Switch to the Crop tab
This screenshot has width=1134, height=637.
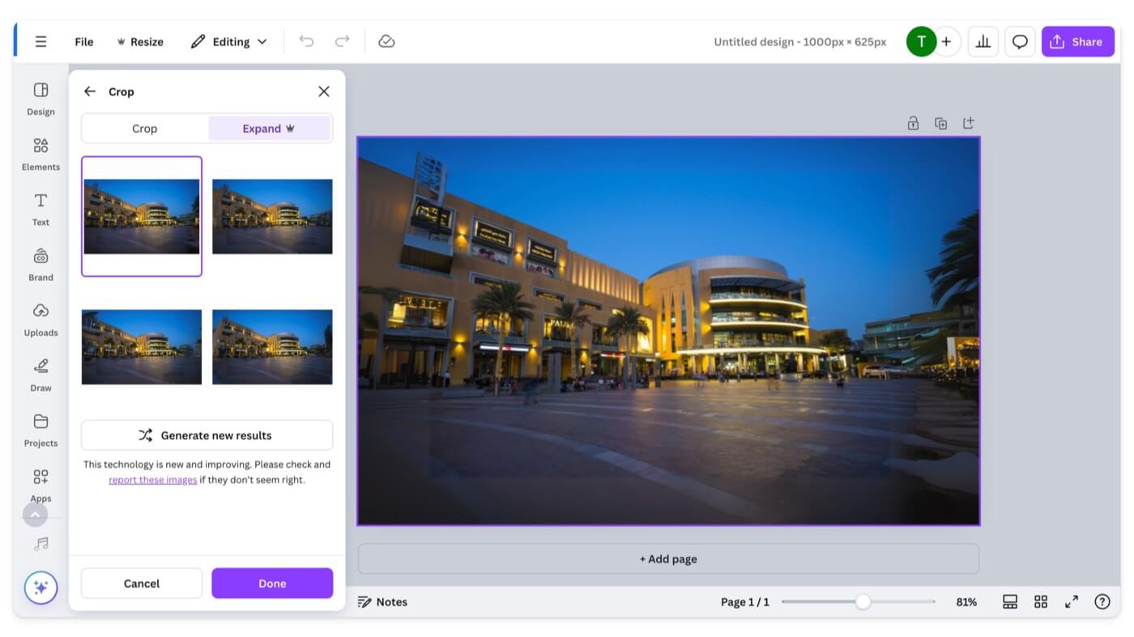(144, 128)
